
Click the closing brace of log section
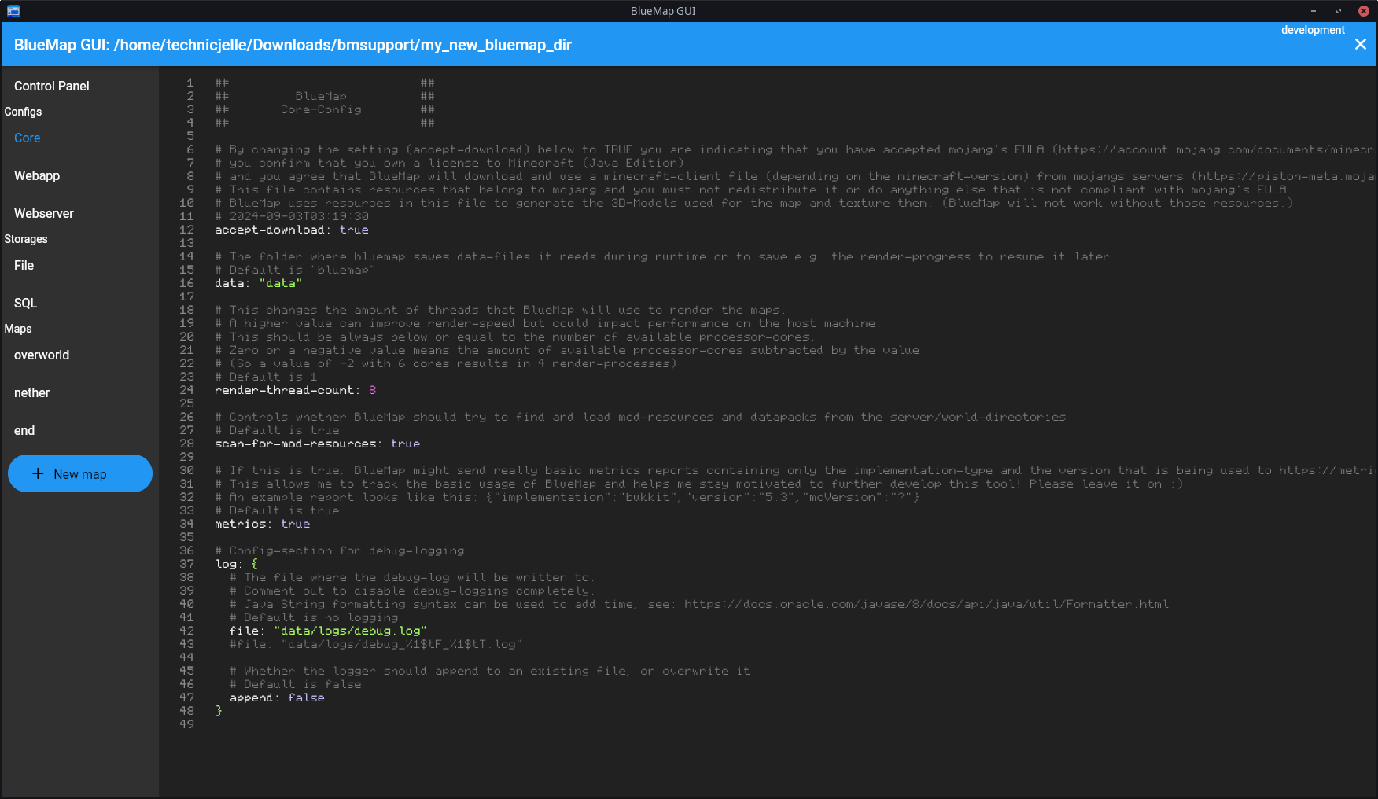coord(219,711)
